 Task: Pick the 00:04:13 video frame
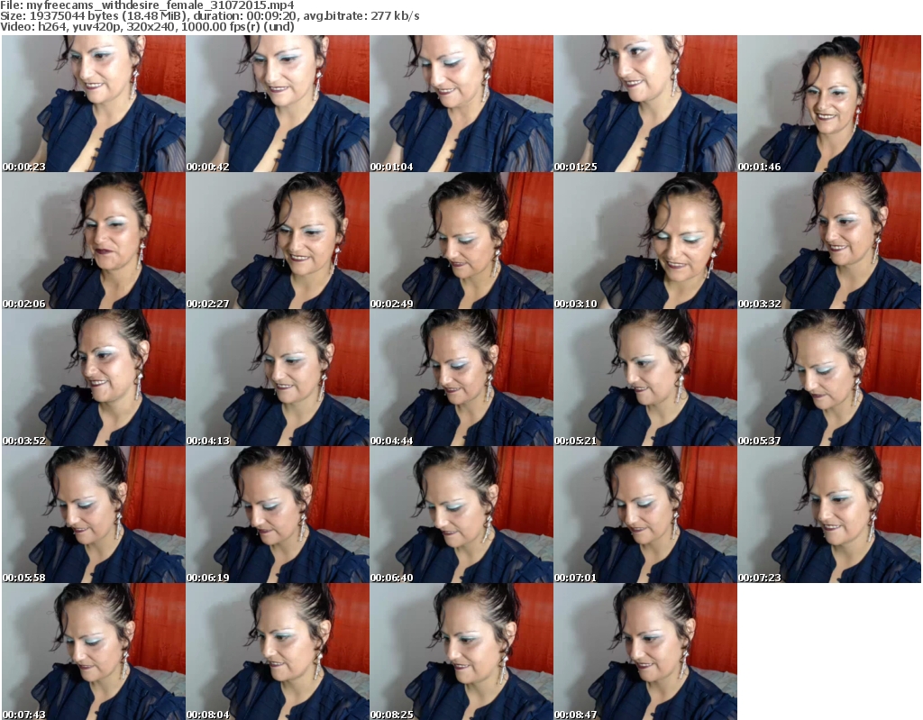coord(278,378)
